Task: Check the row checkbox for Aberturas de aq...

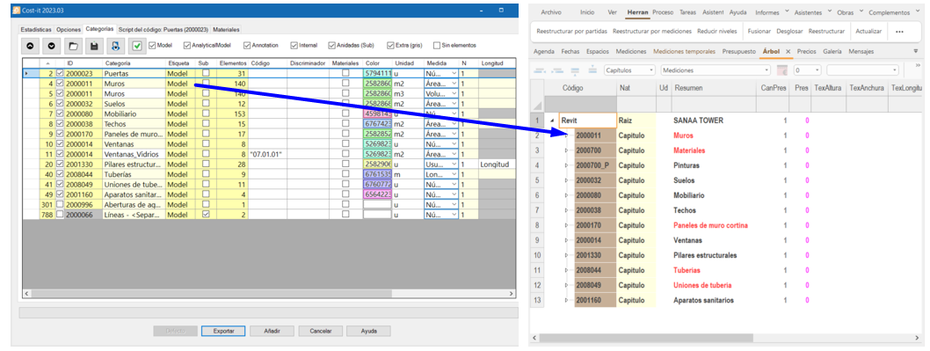Action: [60, 204]
